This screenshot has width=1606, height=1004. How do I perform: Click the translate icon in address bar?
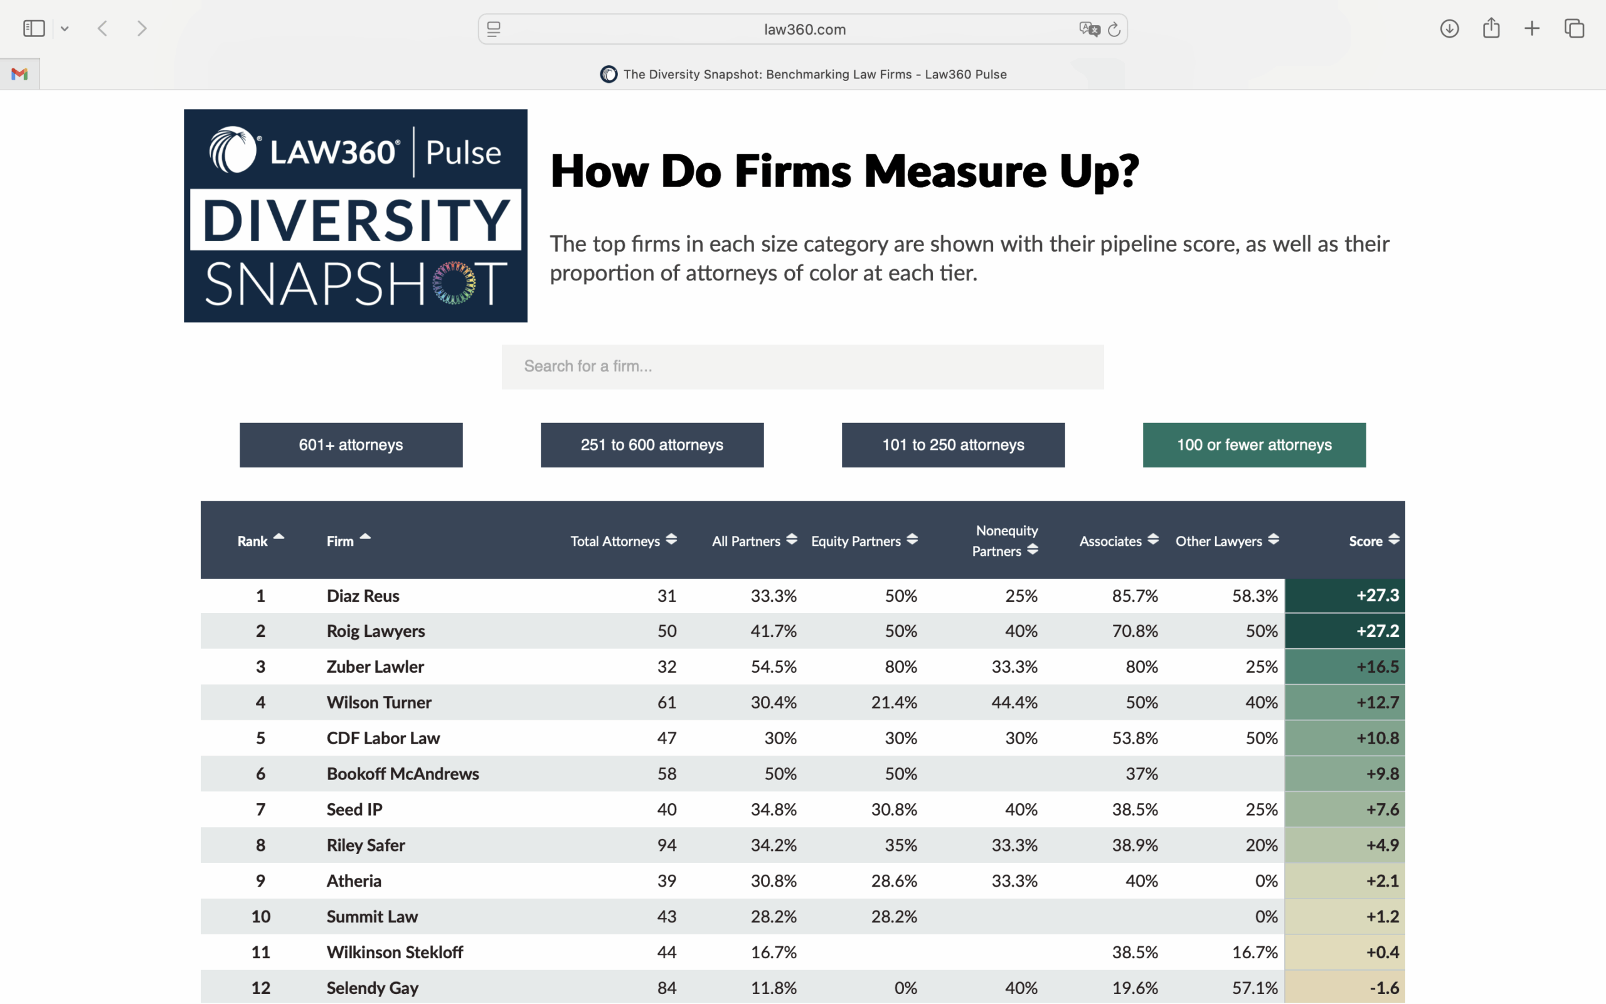tap(1089, 29)
